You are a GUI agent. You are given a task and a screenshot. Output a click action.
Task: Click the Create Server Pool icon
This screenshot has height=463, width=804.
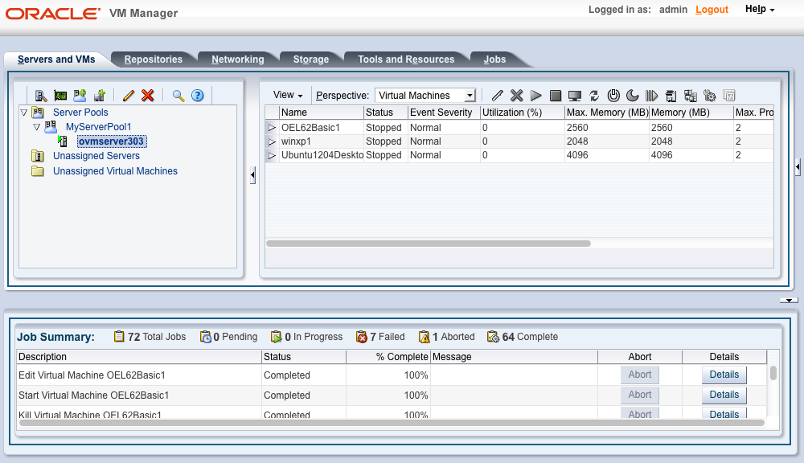click(x=80, y=96)
